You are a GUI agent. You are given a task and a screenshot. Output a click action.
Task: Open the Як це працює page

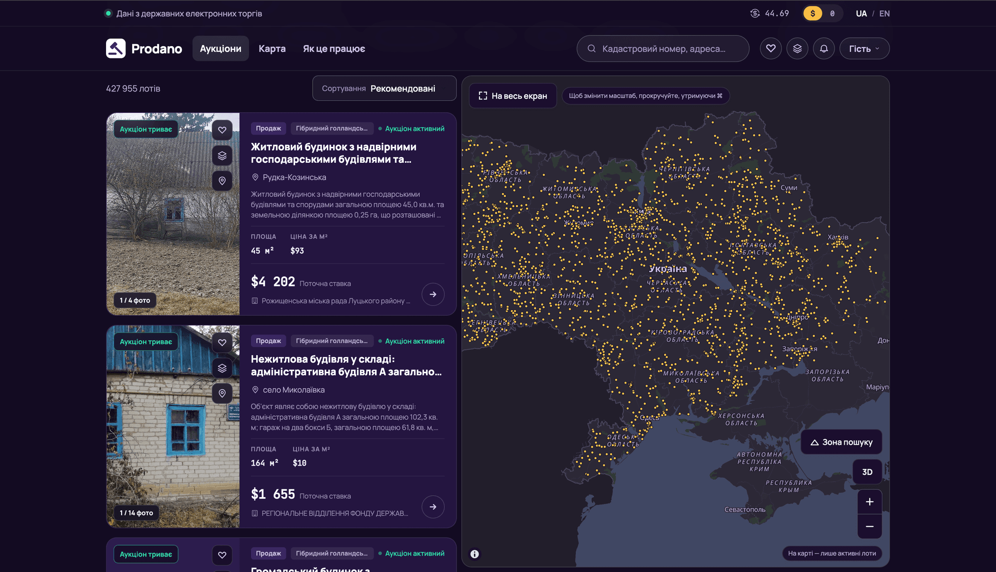(334, 49)
